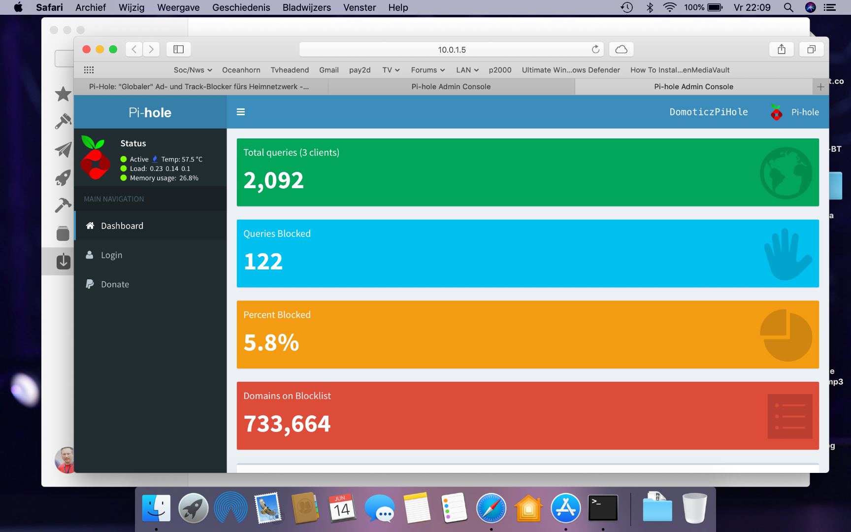Open the Bladwijzers menu
The width and height of the screenshot is (851, 532).
(307, 7)
